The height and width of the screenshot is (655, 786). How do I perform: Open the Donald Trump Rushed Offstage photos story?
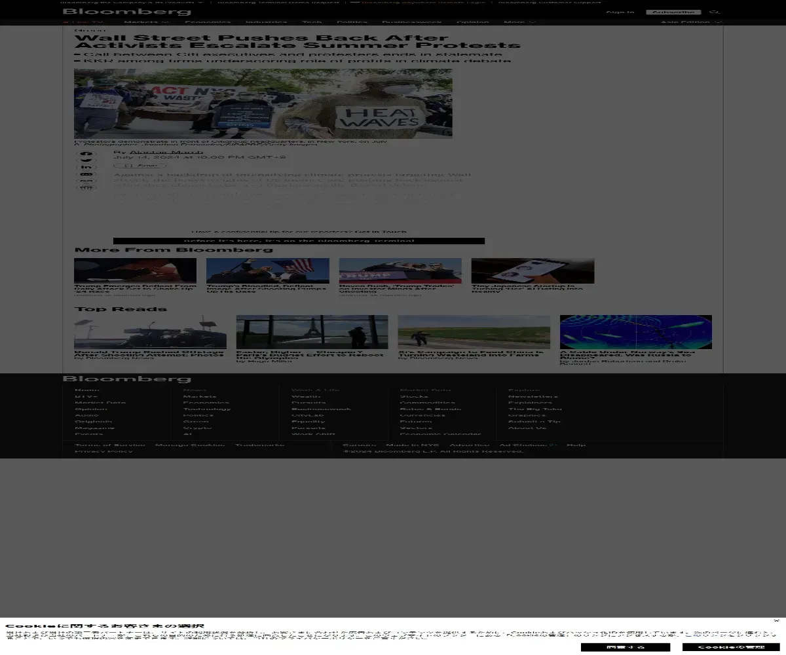150,332
